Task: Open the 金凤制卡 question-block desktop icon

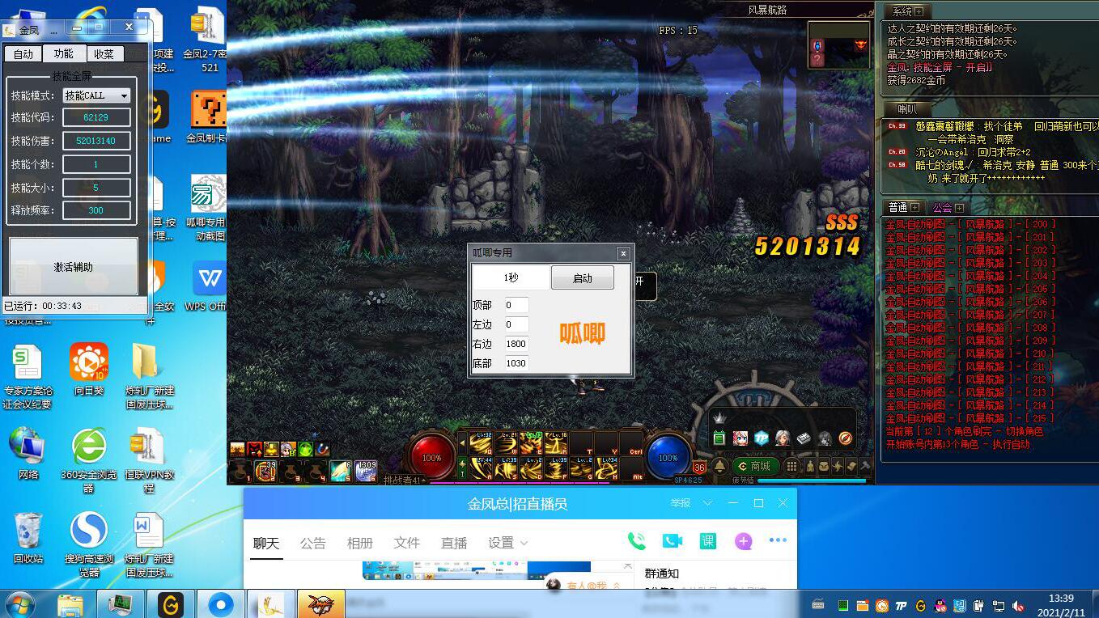Action: pos(207,116)
